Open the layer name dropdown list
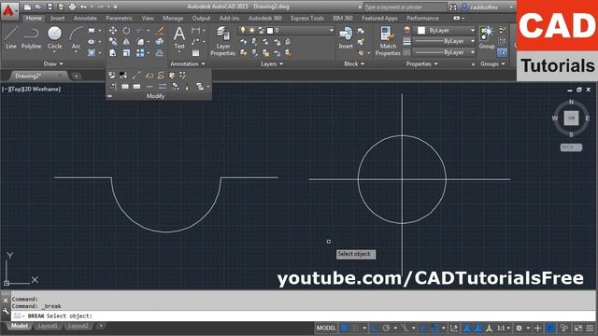 coord(331,30)
